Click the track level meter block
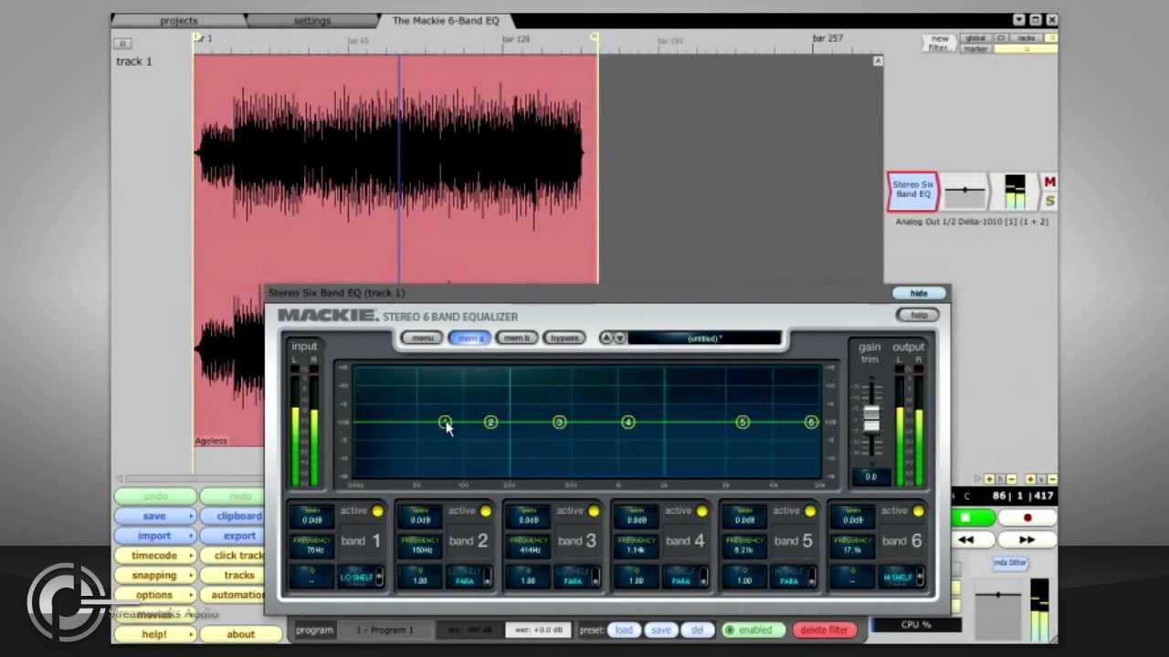This screenshot has height=657, width=1169. (x=1016, y=191)
